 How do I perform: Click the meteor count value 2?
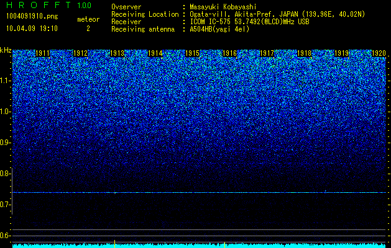88,29
